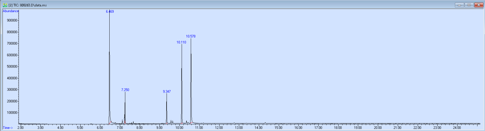
Task: Click the 24.00 time axis tick
Action: pyautogui.click(x=457, y=128)
